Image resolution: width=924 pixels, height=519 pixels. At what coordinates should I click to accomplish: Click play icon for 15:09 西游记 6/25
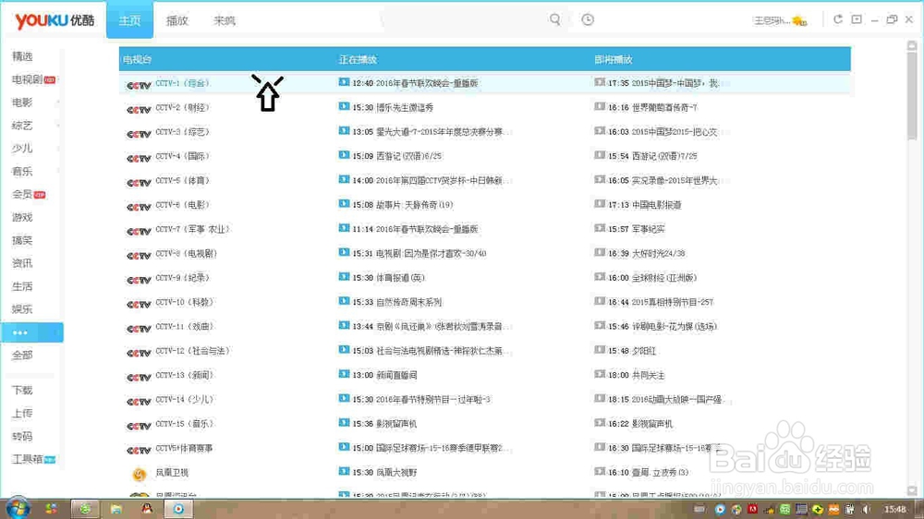point(344,155)
